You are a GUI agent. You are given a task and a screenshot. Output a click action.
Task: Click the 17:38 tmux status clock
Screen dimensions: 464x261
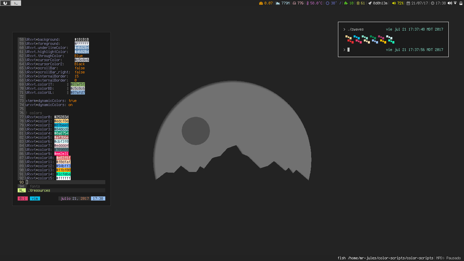[98, 198]
